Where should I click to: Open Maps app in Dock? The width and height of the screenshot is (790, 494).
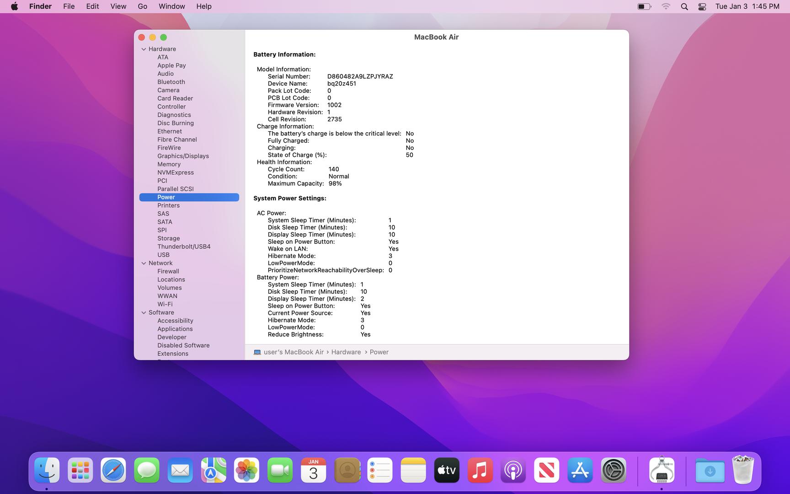214,470
